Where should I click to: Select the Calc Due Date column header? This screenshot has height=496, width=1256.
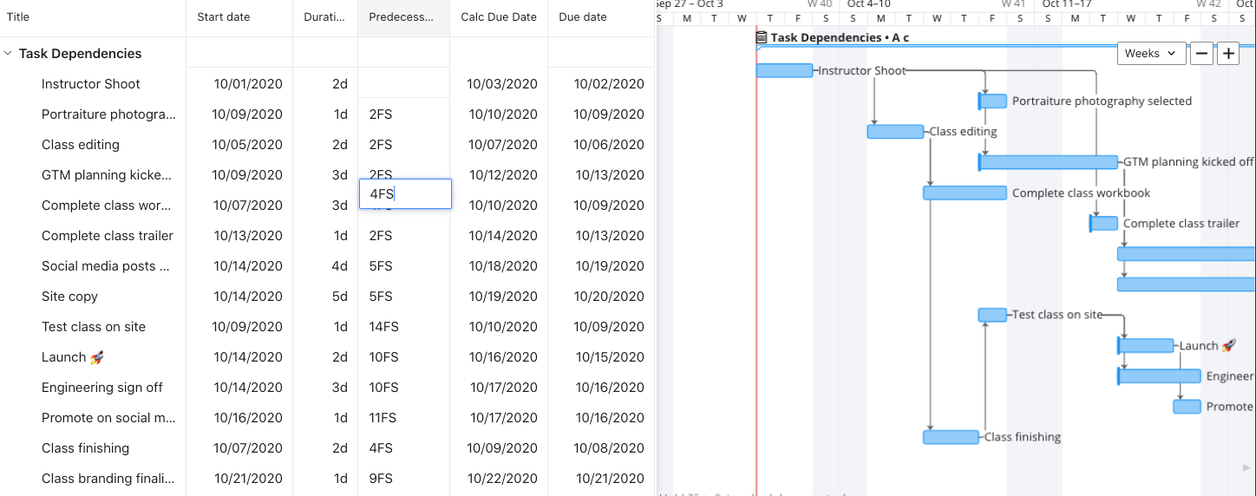[x=499, y=16]
